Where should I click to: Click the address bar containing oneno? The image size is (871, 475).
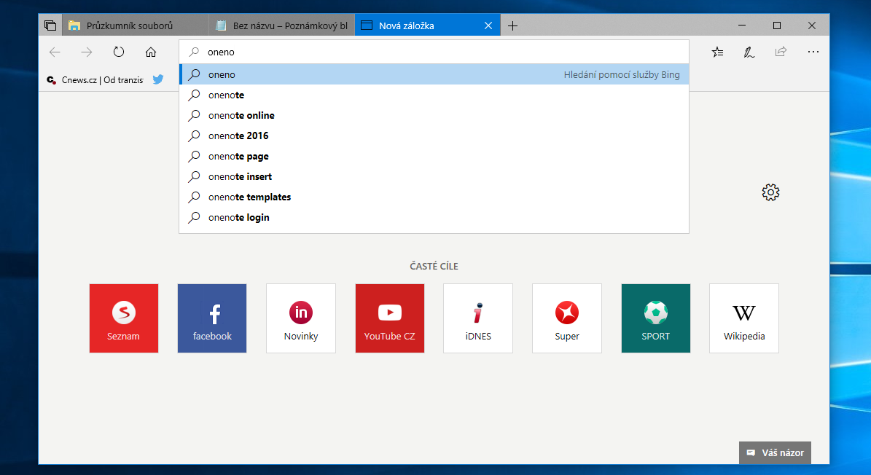click(434, 52)
